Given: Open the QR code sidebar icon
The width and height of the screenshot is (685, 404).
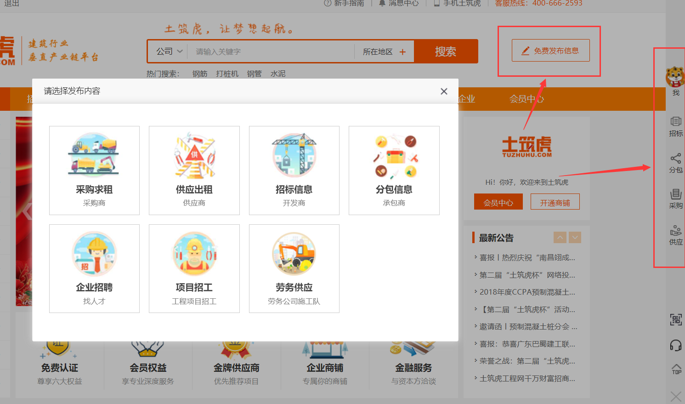Looking at the screenshot, I should point(675,319).
